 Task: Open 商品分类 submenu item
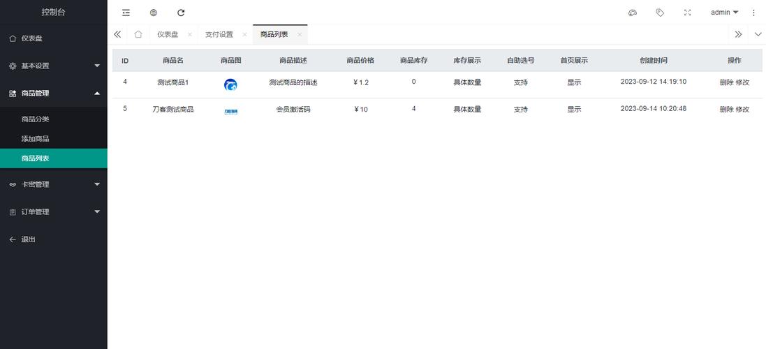pyautogui.click(x=54, y=119)
